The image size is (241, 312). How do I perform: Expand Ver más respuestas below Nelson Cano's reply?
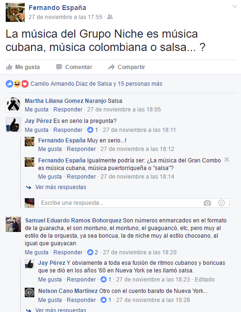click(60, 310)
